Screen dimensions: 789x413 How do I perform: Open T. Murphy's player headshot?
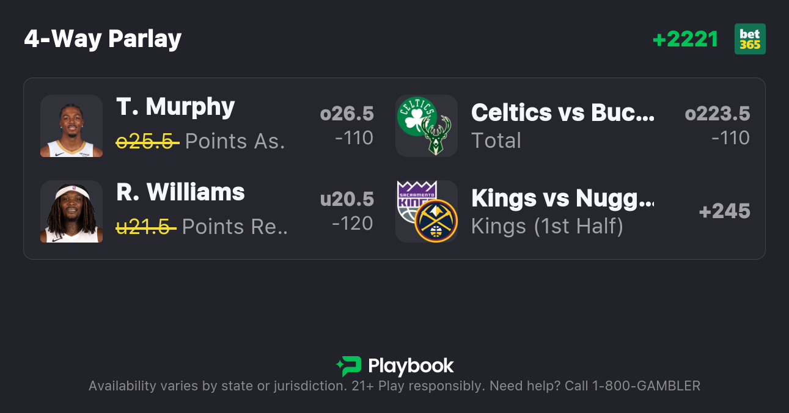pos(72,126)
